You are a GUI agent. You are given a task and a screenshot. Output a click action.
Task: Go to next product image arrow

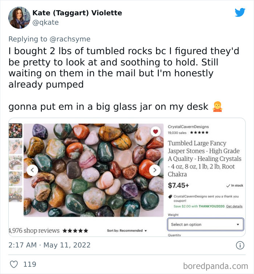coord(155,170)
